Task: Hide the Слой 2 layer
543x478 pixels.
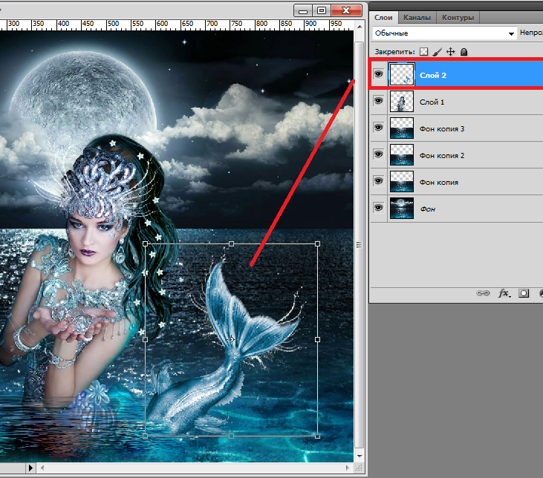Action: click(x=378, y=75)
